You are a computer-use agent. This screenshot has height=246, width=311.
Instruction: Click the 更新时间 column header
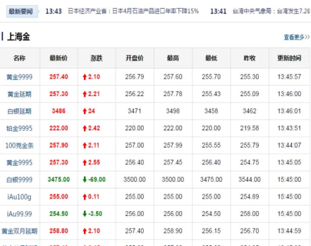pos(289,58)
